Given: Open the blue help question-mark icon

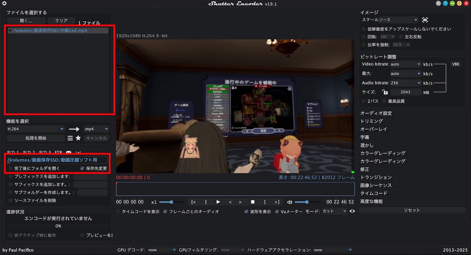Looking at the screenshot, I should pyautogui.click(x=445, y=4).
